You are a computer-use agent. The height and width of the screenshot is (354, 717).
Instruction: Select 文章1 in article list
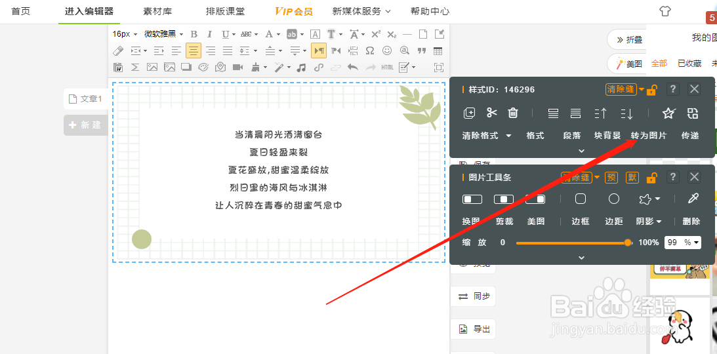[85, 99]
